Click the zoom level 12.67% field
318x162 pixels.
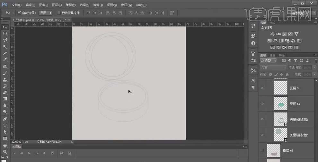[16, 142]
